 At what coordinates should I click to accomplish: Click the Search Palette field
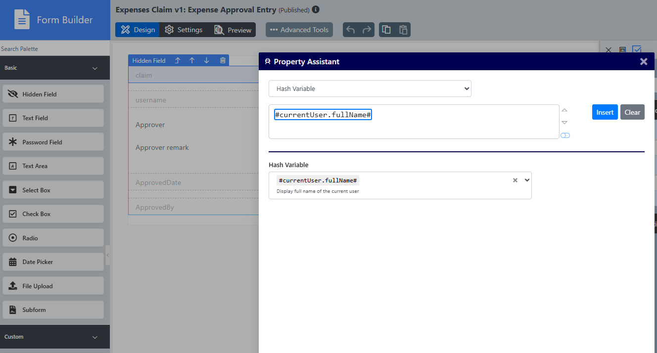coord(55,48)
